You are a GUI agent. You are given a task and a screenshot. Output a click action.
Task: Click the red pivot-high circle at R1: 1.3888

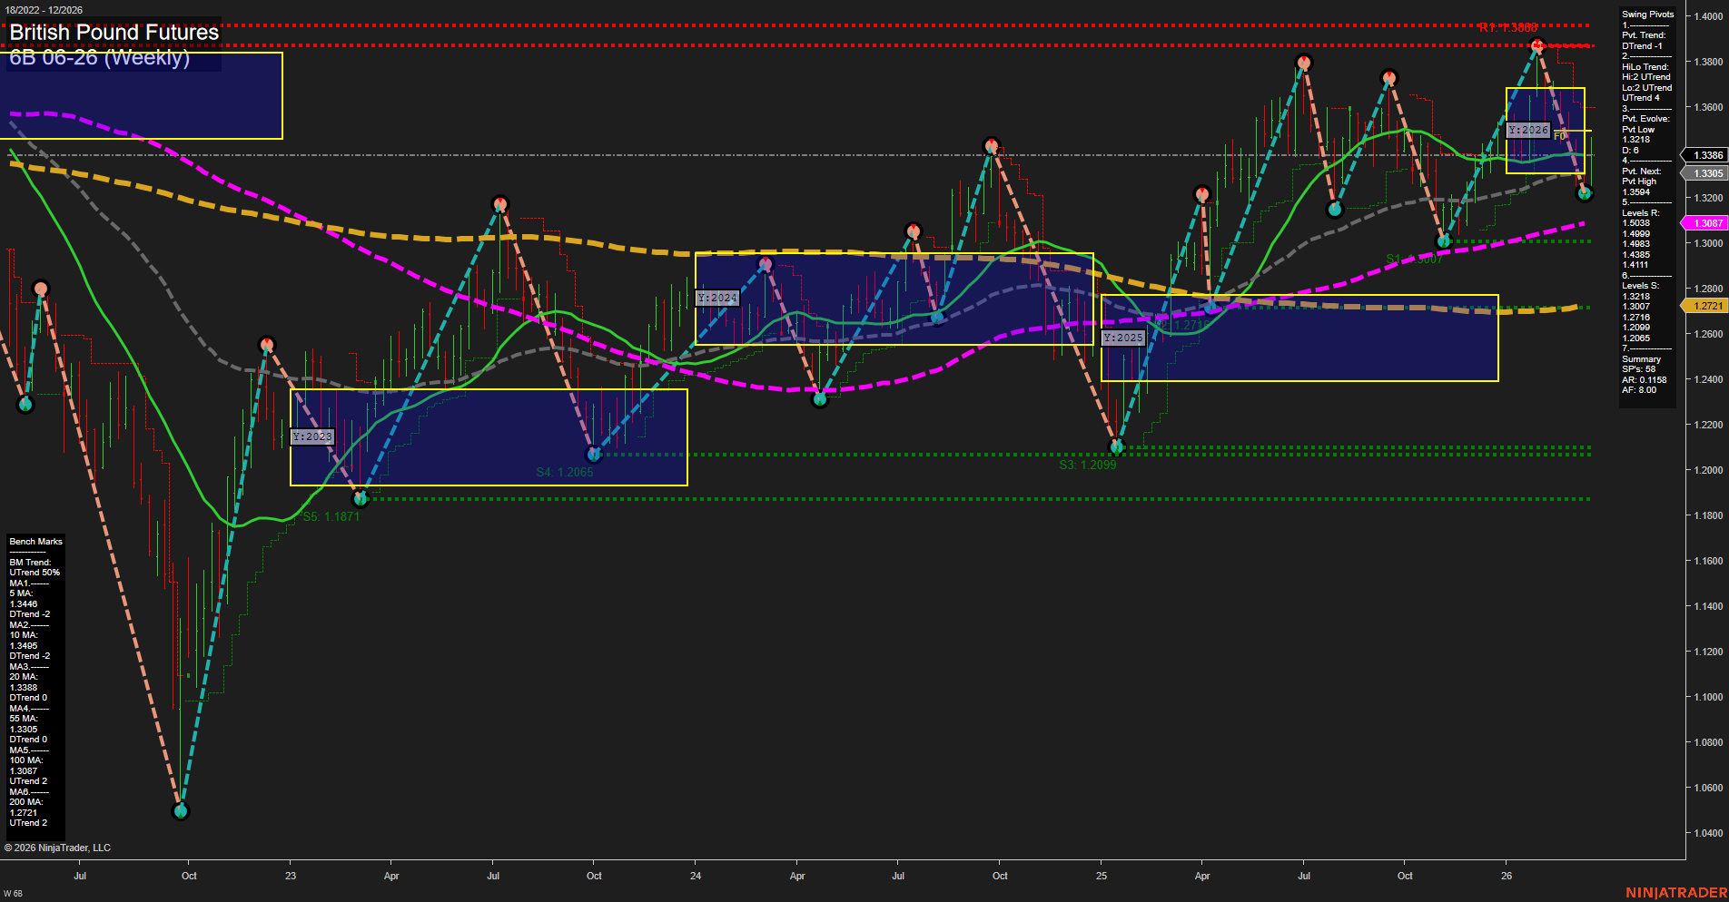(1536, 44)
